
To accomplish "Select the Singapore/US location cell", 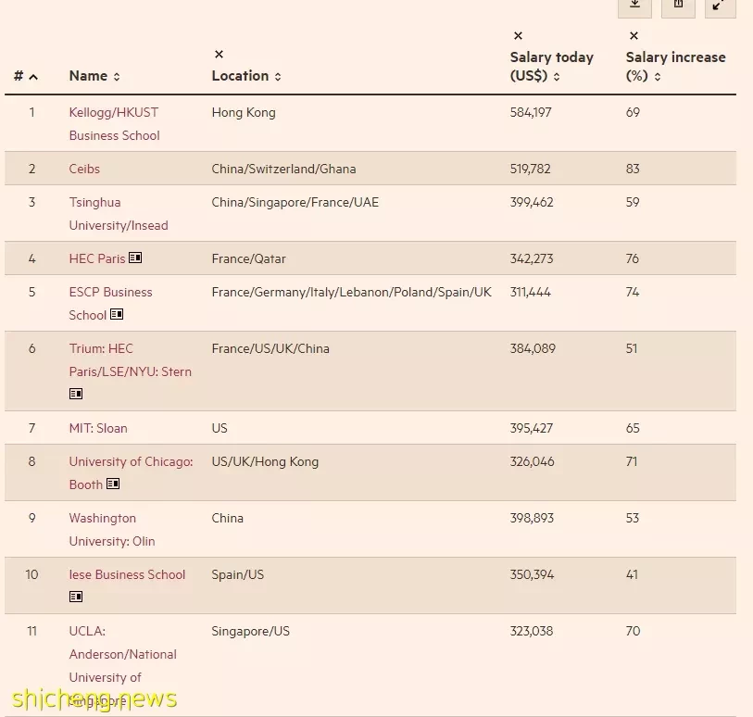I will click(251, 631).
